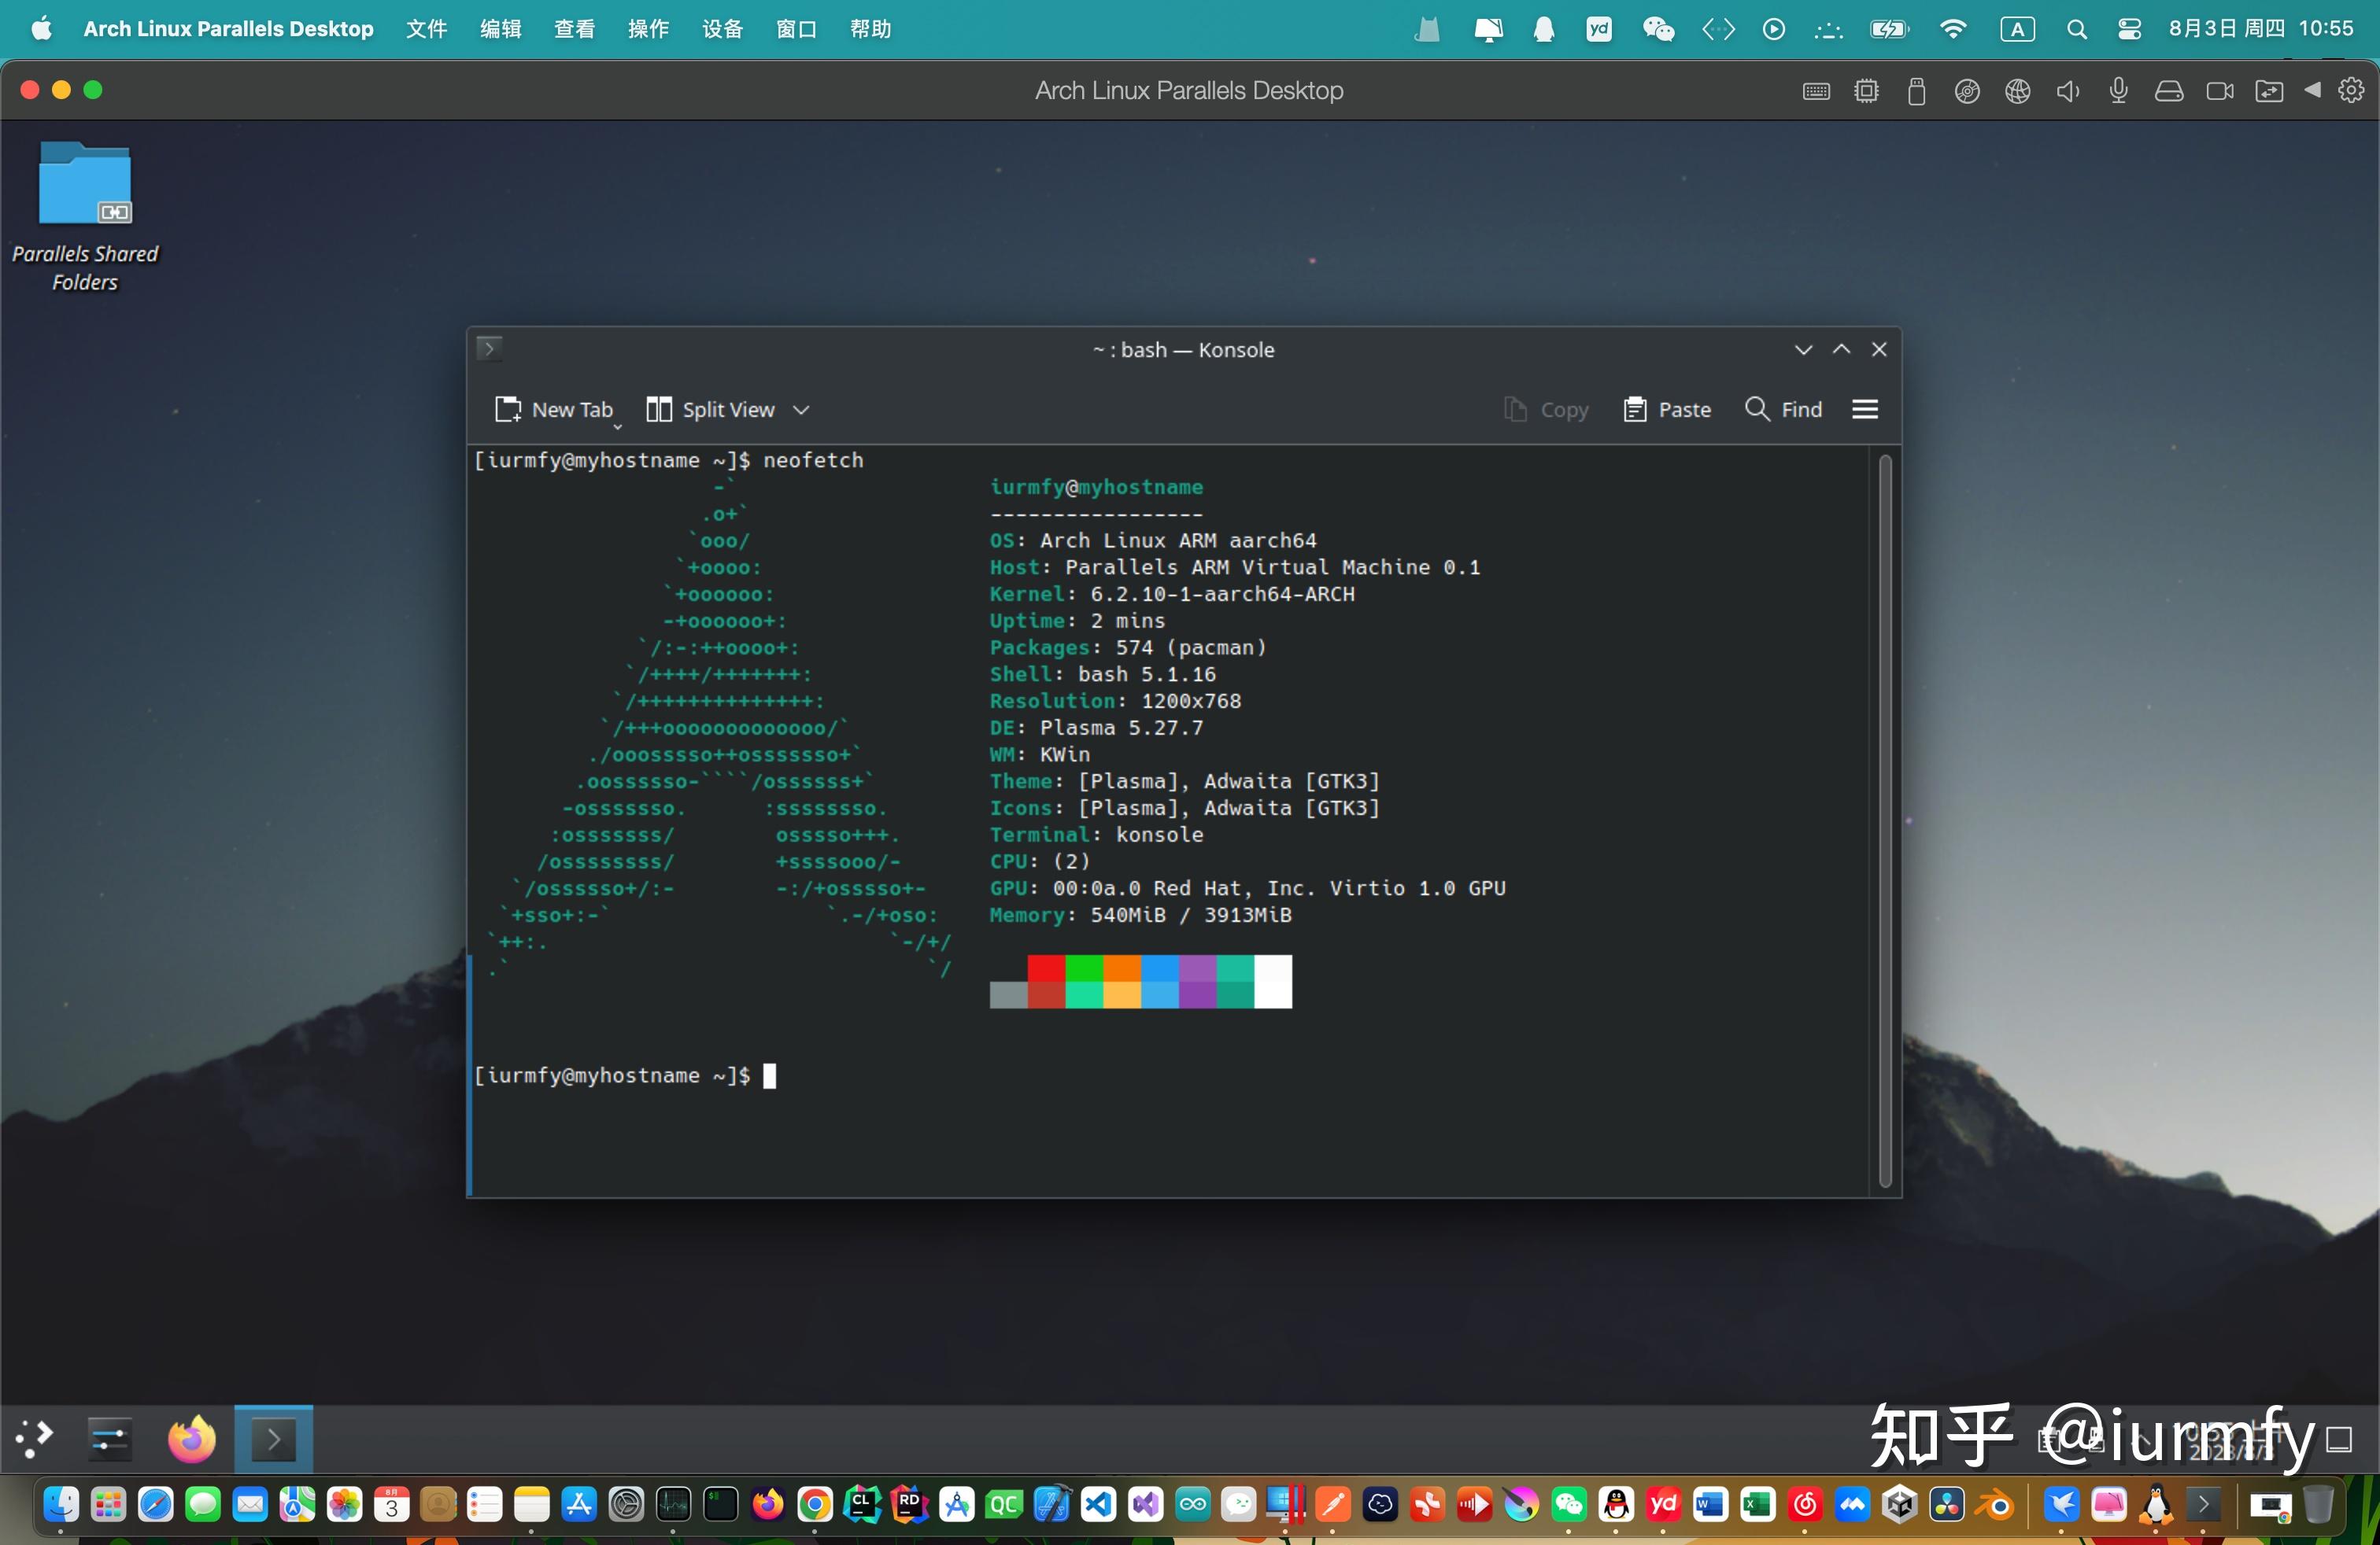Toggle Wi-Fi from the macOS menu bar
The width and height of the screenshot is (2380, 1545).
(1953, 29)
